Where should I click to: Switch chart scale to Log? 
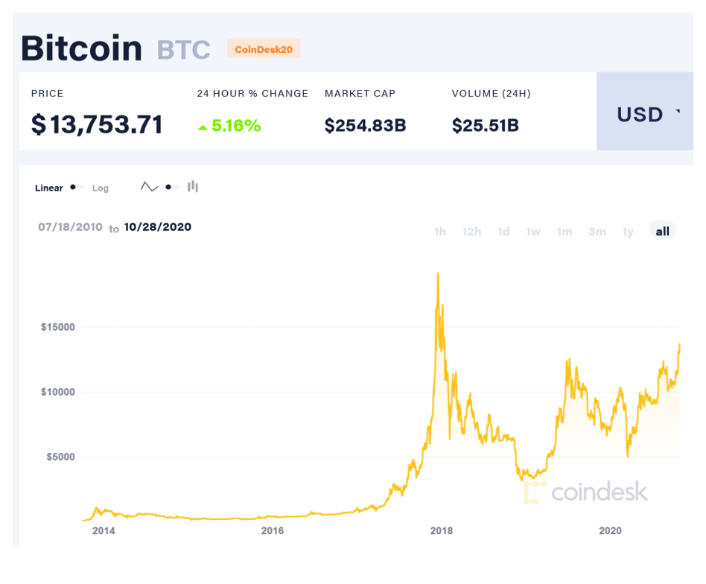coord(101,188)
